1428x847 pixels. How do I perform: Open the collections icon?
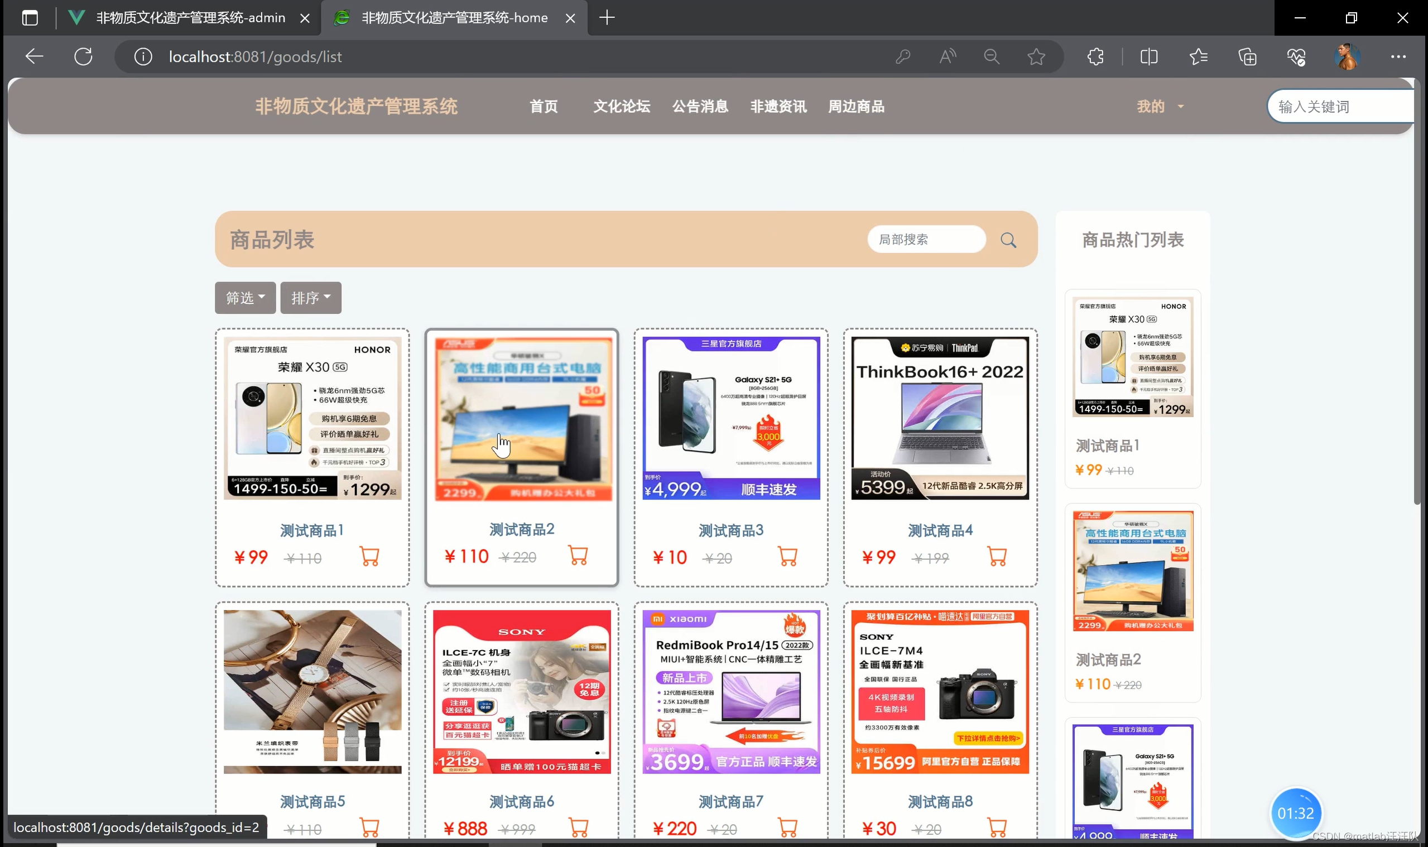click(1248, 56)
